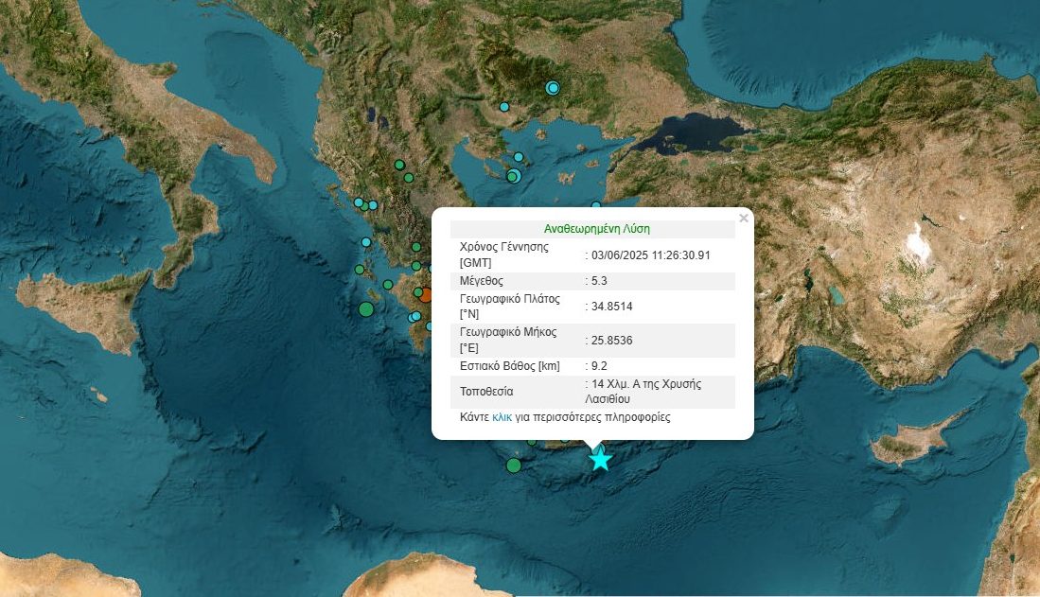Viewport: 1040px width, 597px height.
Task: Click the pair of teal markers southeast of the orange square
Action: click(414, 316)
